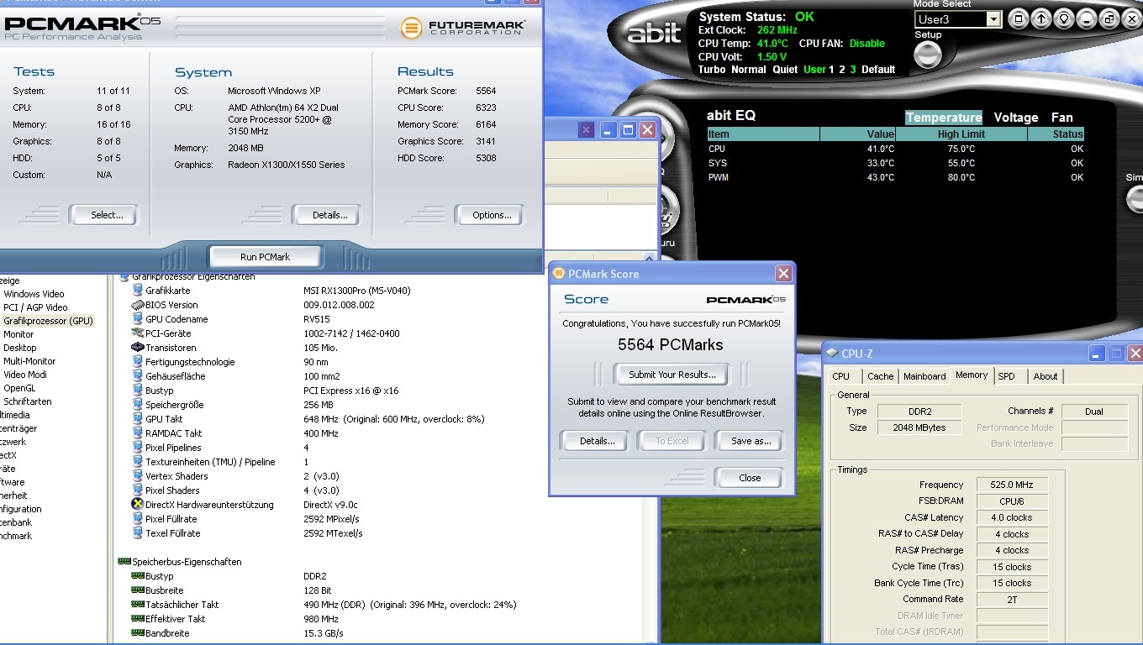Select the Windows Video tree item

34,294
